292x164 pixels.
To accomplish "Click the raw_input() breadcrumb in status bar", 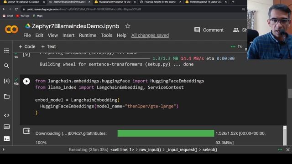I will pyautogui.click(x=150, y=150).
